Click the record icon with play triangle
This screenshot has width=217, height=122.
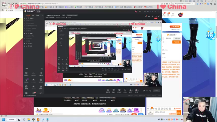point(125,90)
